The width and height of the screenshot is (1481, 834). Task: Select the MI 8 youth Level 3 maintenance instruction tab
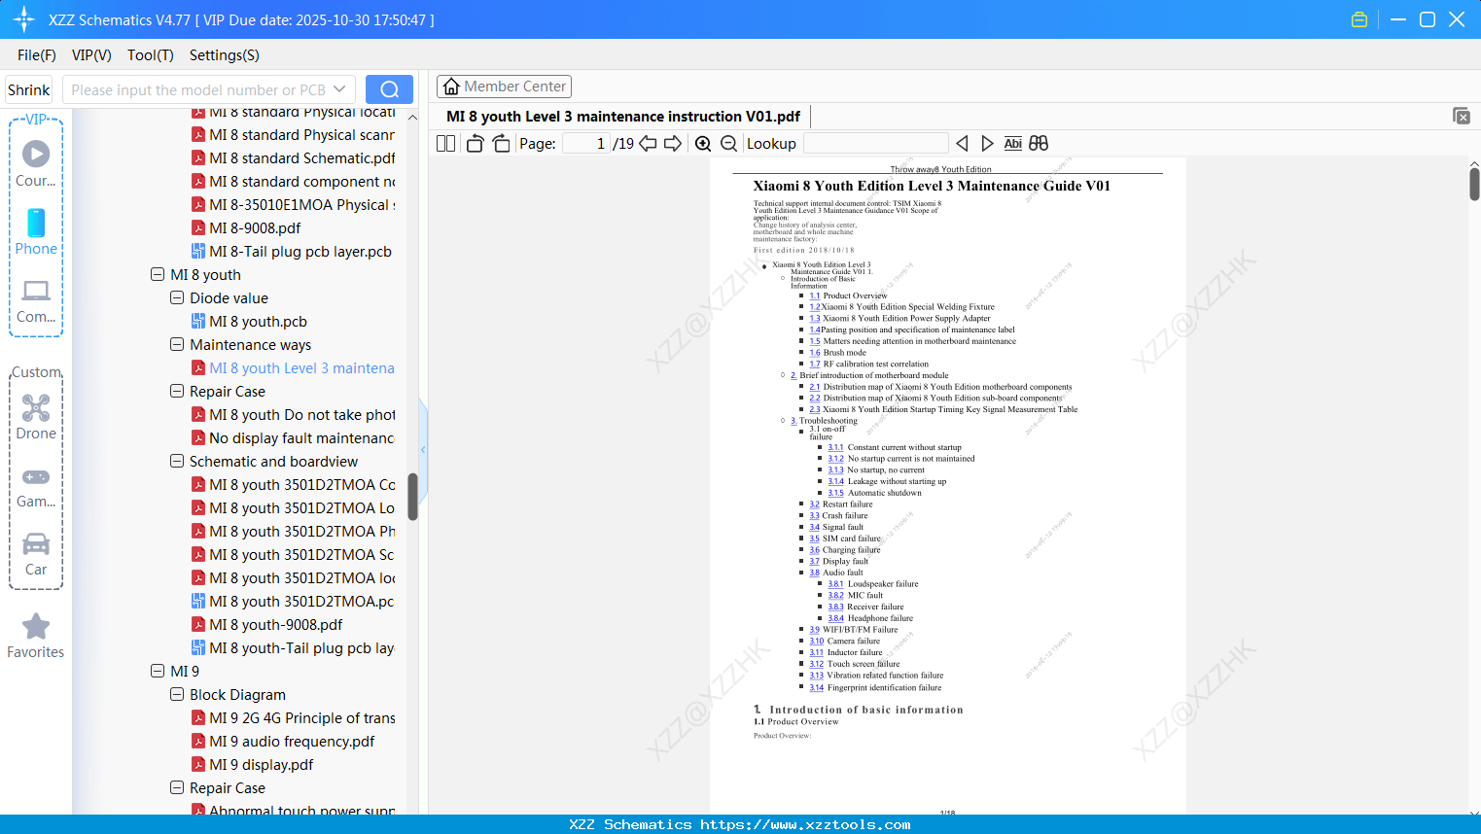623,117
